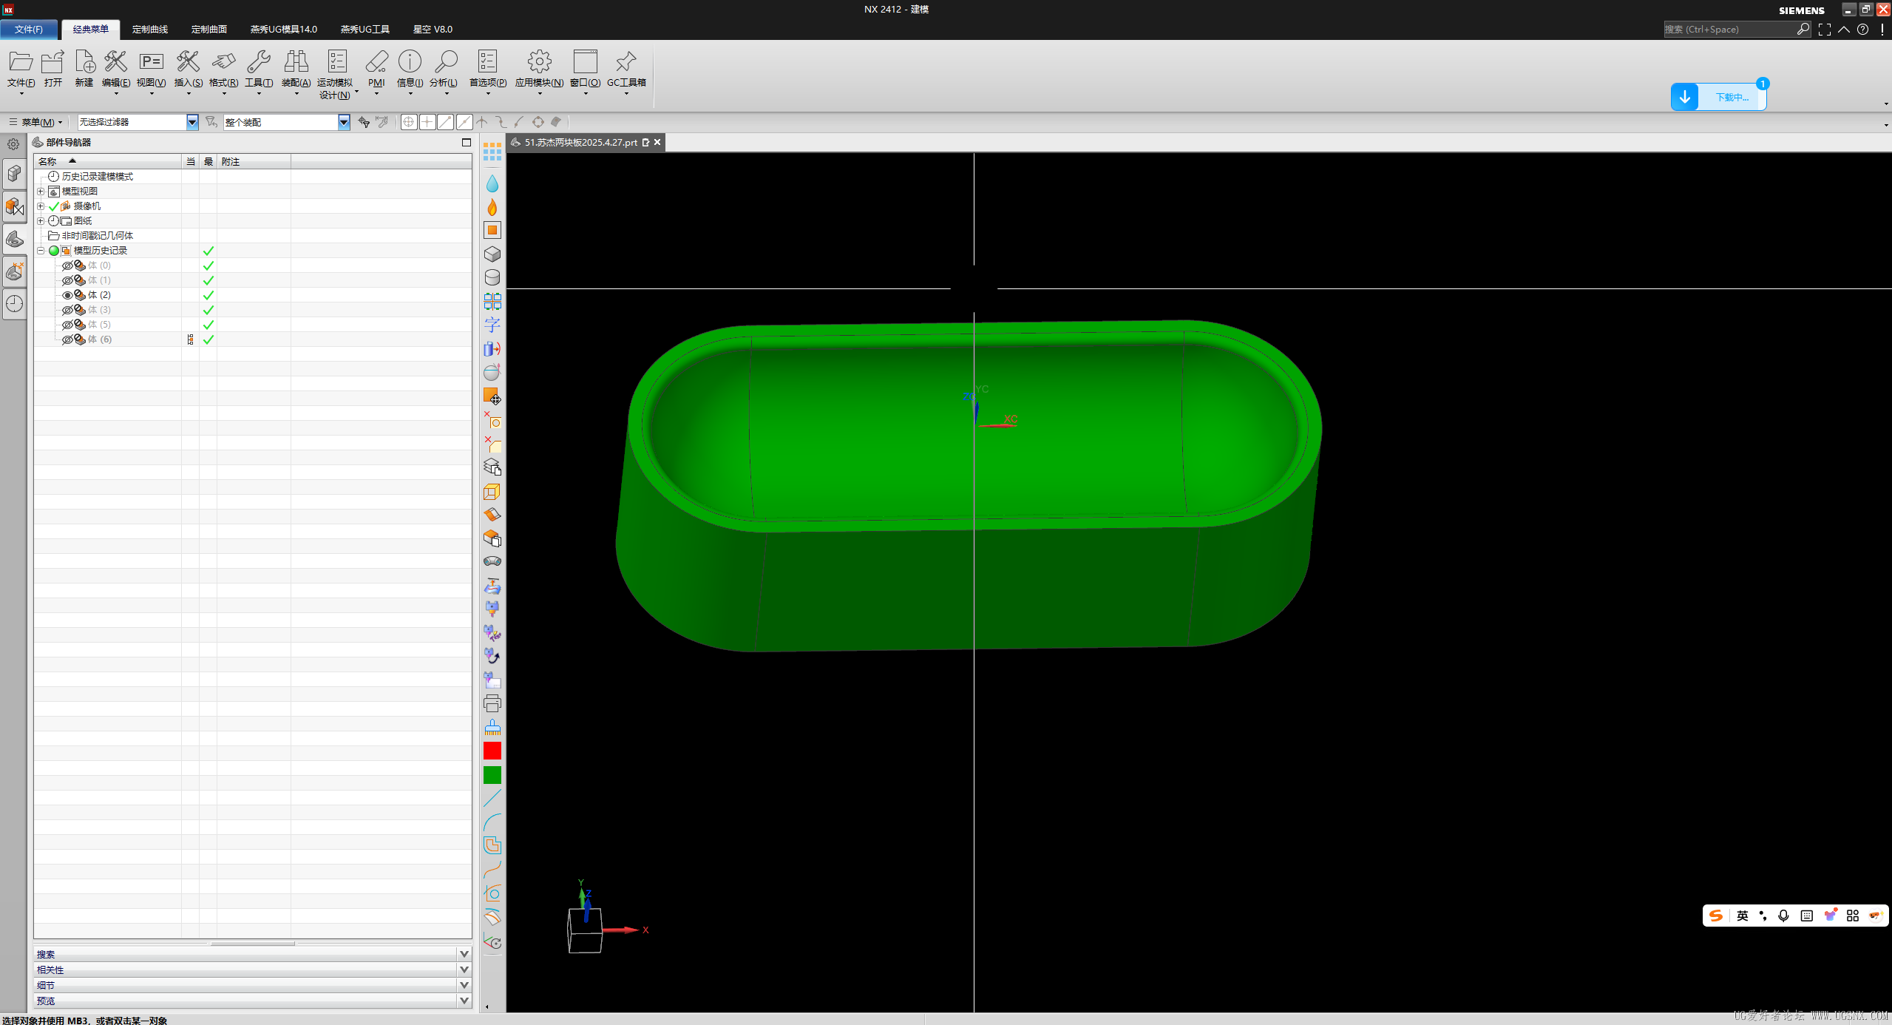This screenshot has width=1892, height=1025.
Task: Click the pipe elbow tube icon
Action: click(x=492, y=562)
